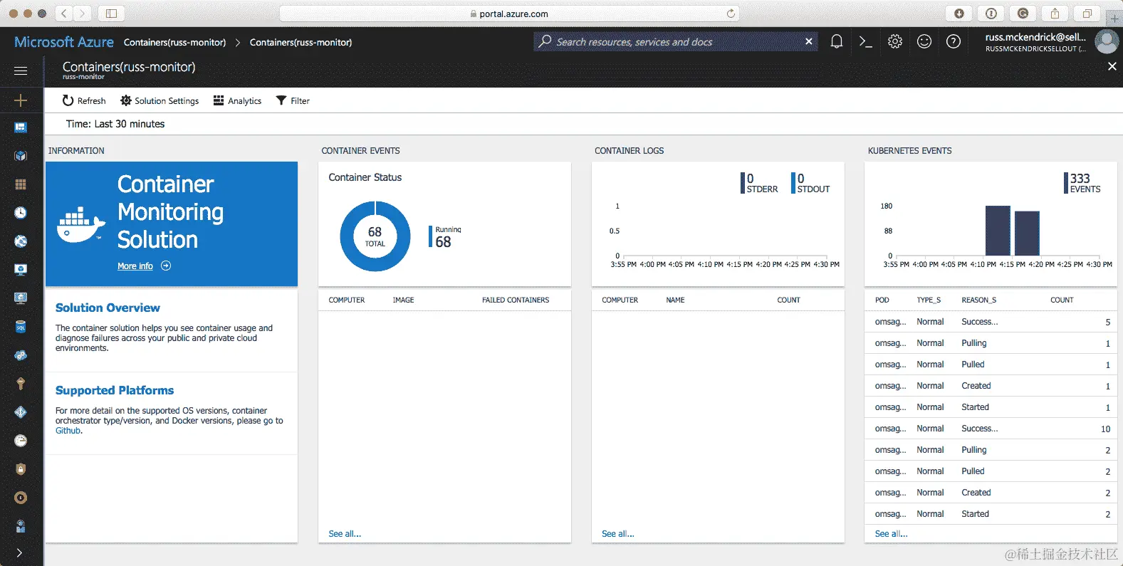Click the portal.azure.com address bar
Viewport: 1123px width, 566px height.
pyautogui.click(x=509, y=14)
